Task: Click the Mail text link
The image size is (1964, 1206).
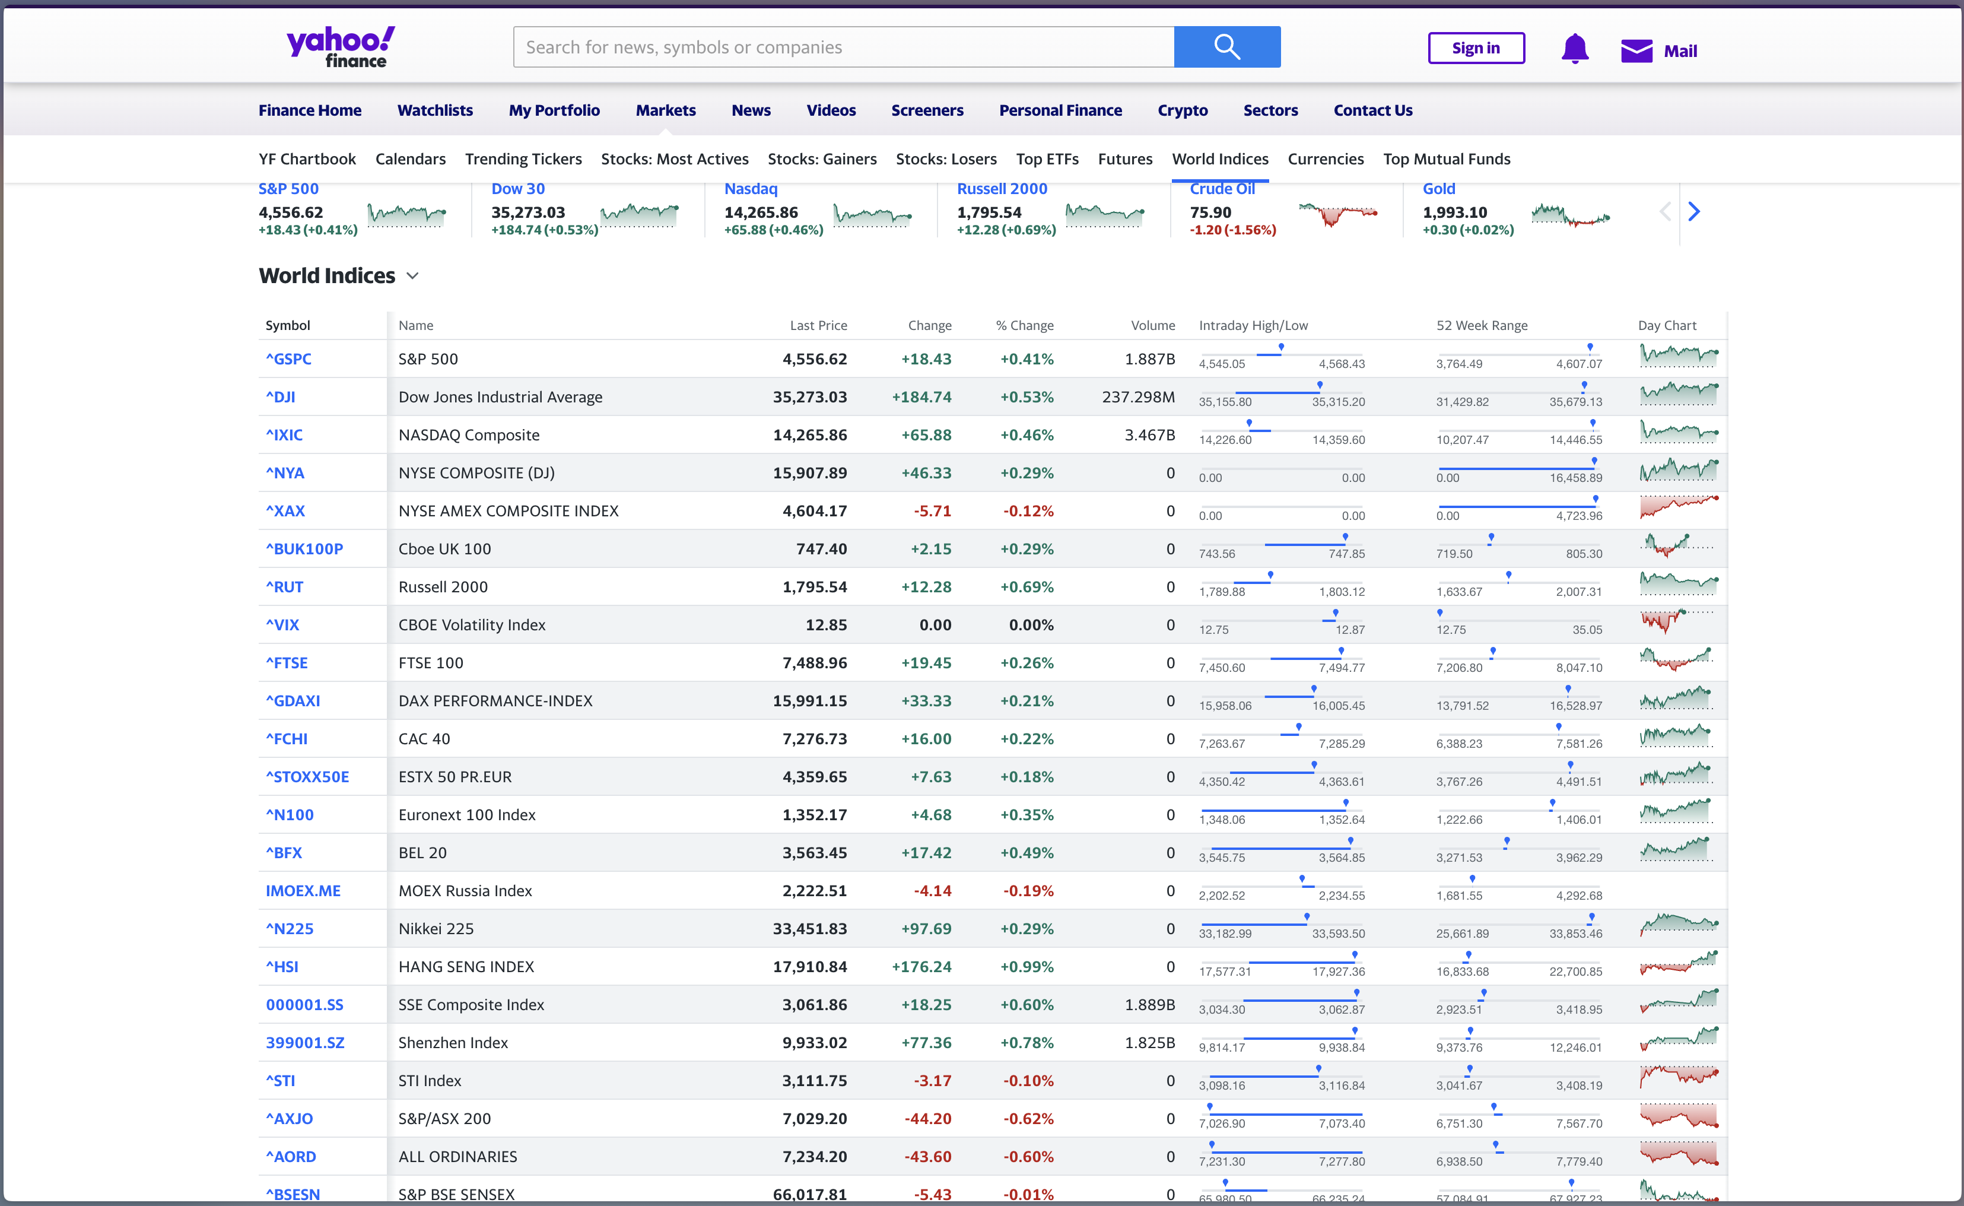Action: [1679, 51]
